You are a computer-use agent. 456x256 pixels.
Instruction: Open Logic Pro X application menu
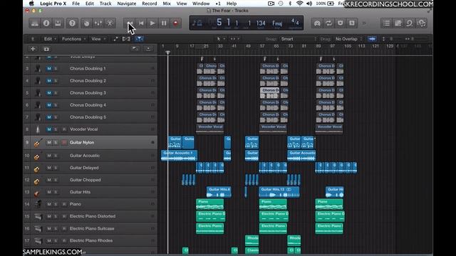(53, 4)
